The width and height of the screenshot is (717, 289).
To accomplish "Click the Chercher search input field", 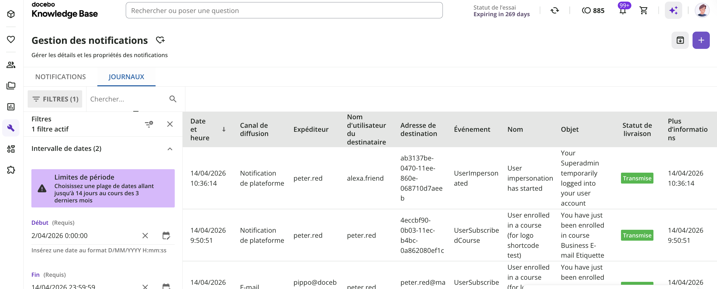I will pyautogui.click(x=127, y=99).
